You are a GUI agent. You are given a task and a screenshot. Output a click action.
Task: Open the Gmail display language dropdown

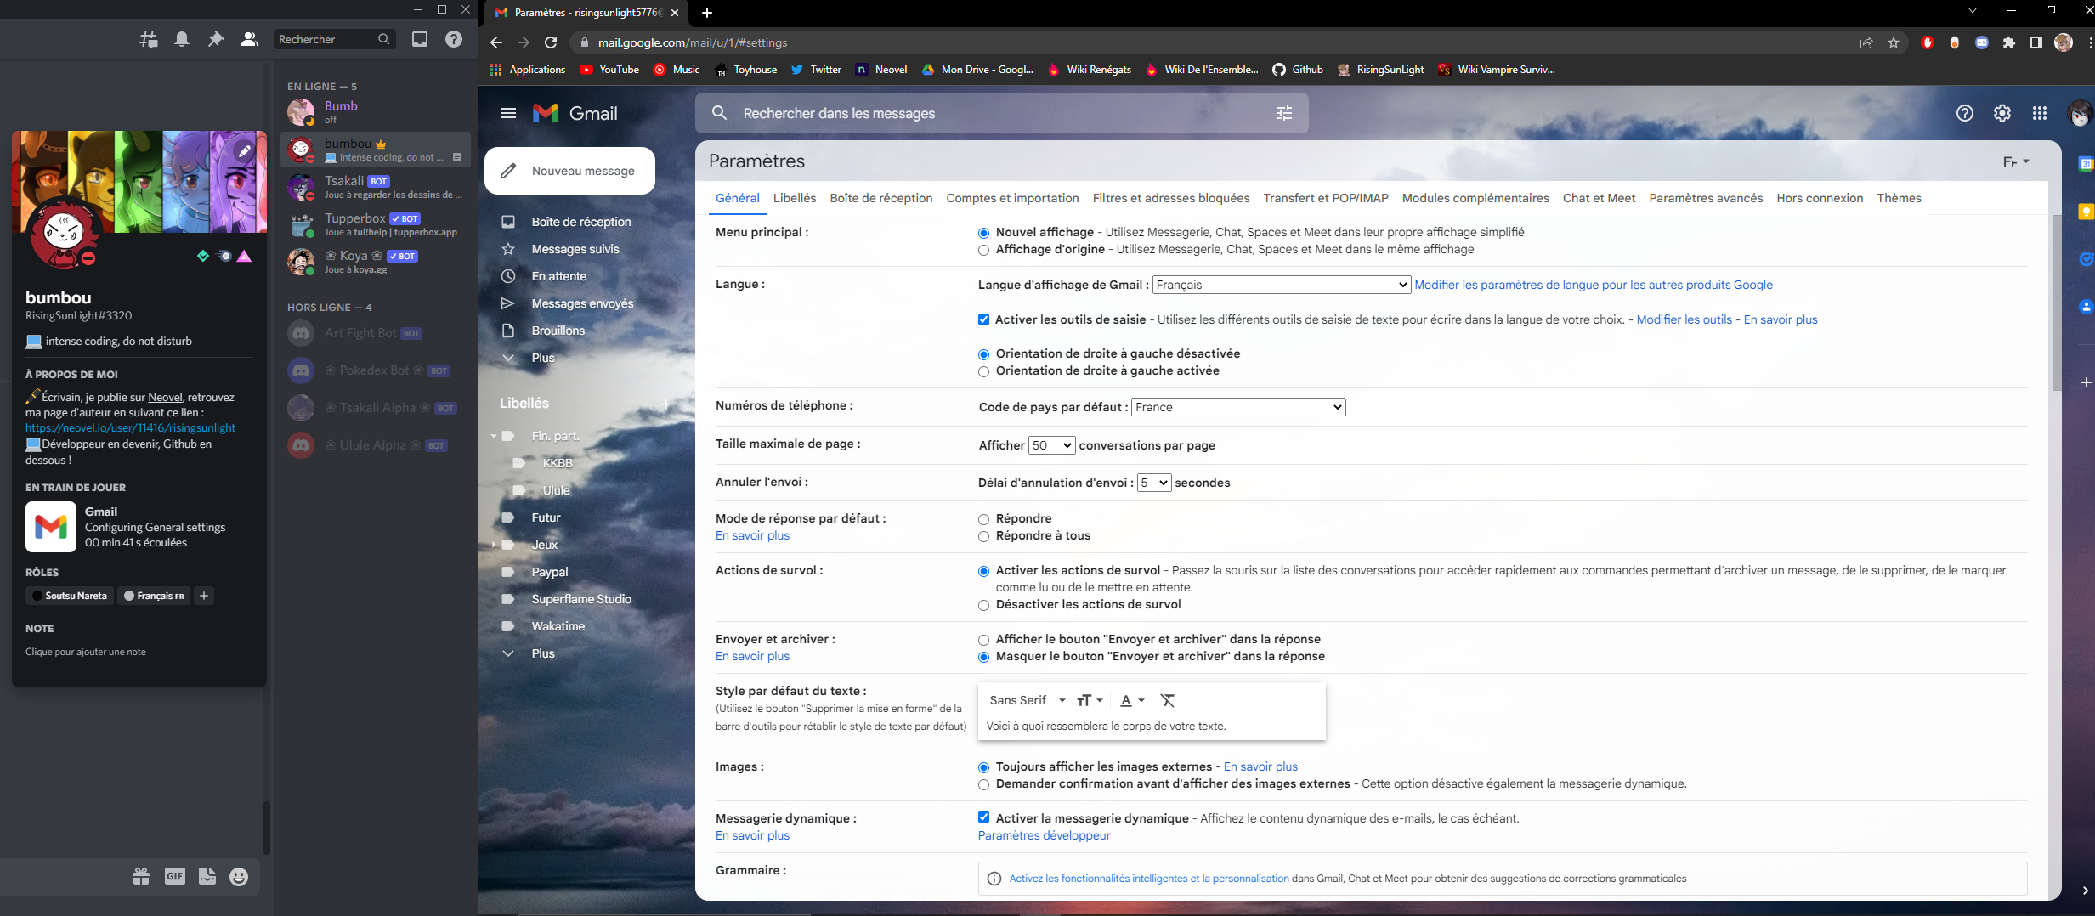(1280, 285)
